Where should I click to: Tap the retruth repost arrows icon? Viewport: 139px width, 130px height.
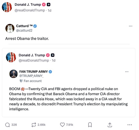[x=34, y=125]
